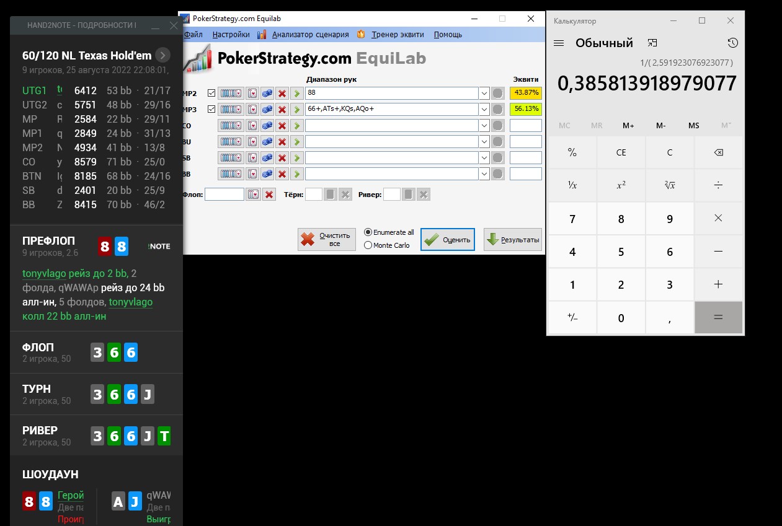
Task: Uncheck the MP2 player checkbox
Action: (x=211, y=93)
